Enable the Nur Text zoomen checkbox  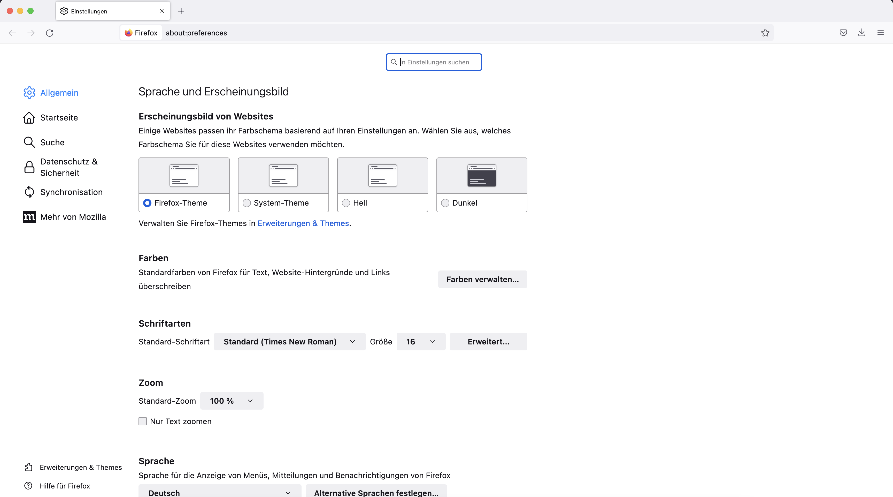pyautogui.click(x=142, y=421)
